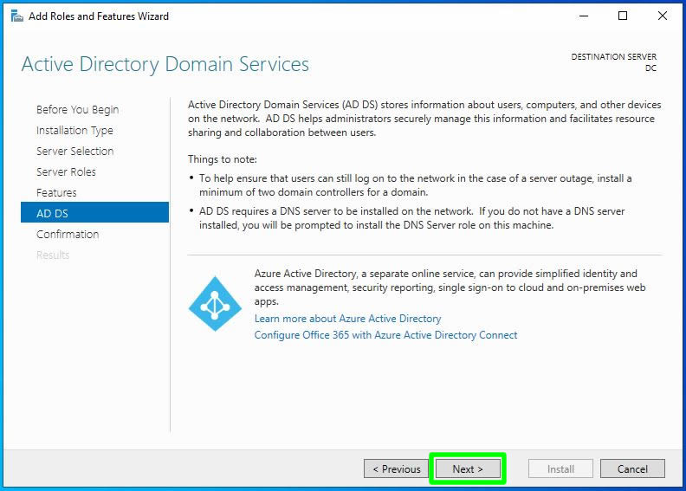Jump to the Features step
Screen dimensions: 686x491
click(x=56, y=193)
